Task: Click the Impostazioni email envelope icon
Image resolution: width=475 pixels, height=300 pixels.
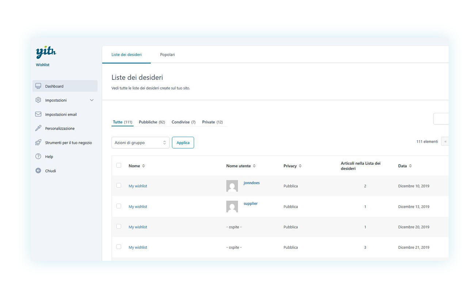Action: [38, 114]
